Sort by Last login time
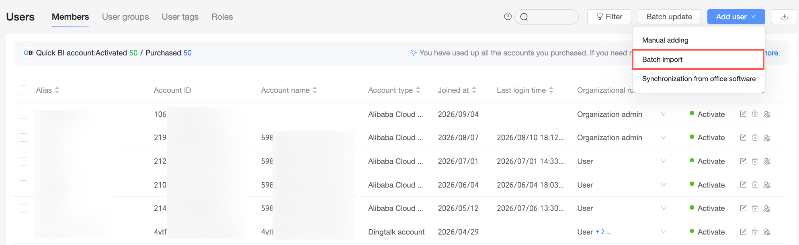Viewport: 799px width, 245px height. coord(551,90)
